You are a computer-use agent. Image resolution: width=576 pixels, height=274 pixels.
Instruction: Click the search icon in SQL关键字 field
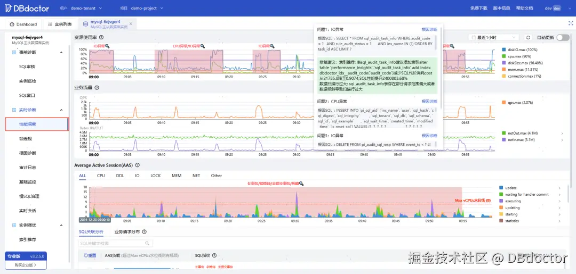[147, 243]
